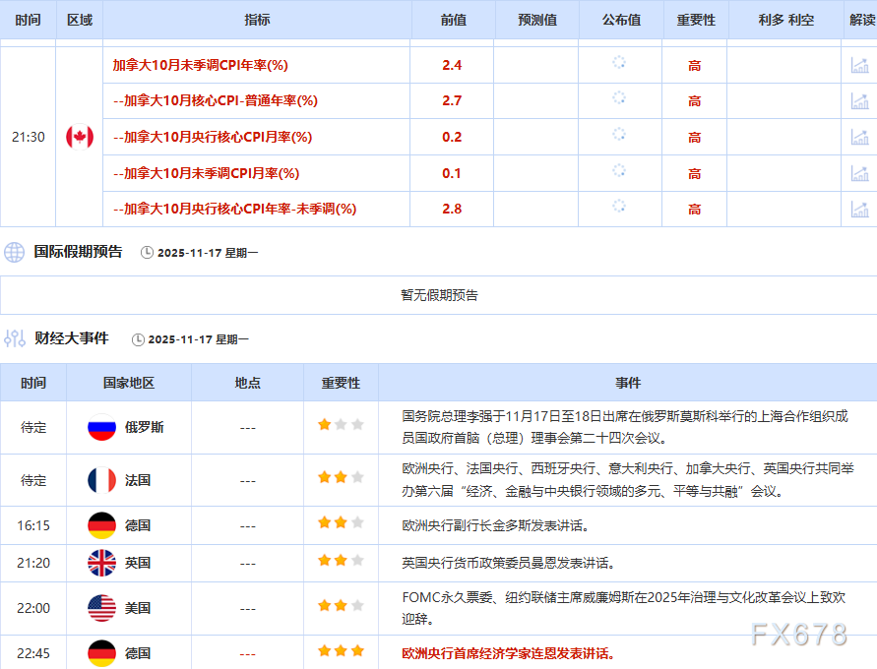Click the globe icon beside 国际假期预告
The image size is (877, 669).
point(14,251)
